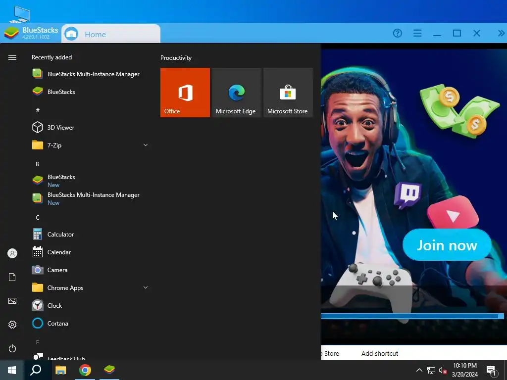Expand BlueStacks side toolbar with double chevron
This screenshot has height=380, width=507.
(x=501, y=33)
